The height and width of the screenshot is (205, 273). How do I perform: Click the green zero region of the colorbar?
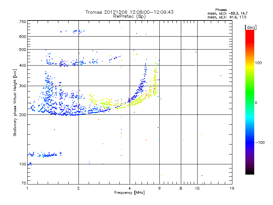[x=250, y=102]
